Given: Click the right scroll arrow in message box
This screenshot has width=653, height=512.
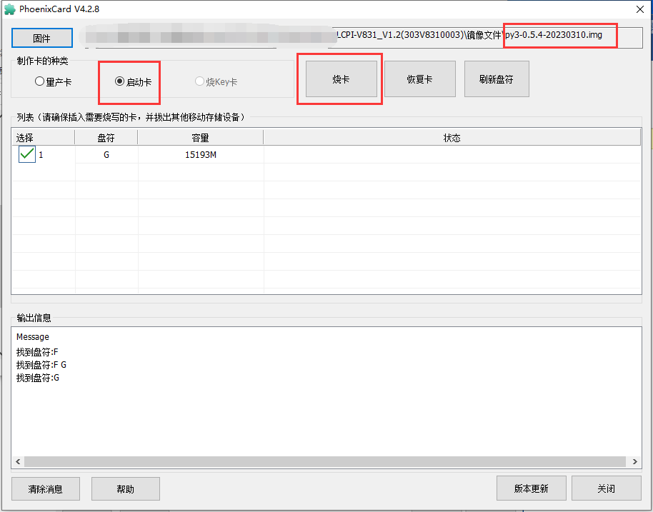Looking at the screenshot, I should click(634, 461).
